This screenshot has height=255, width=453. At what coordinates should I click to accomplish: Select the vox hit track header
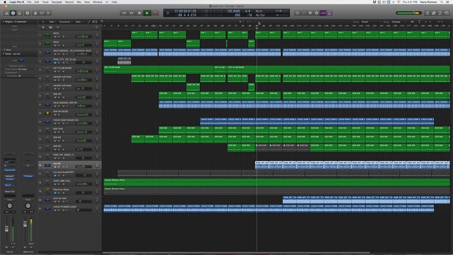(69, 165)
